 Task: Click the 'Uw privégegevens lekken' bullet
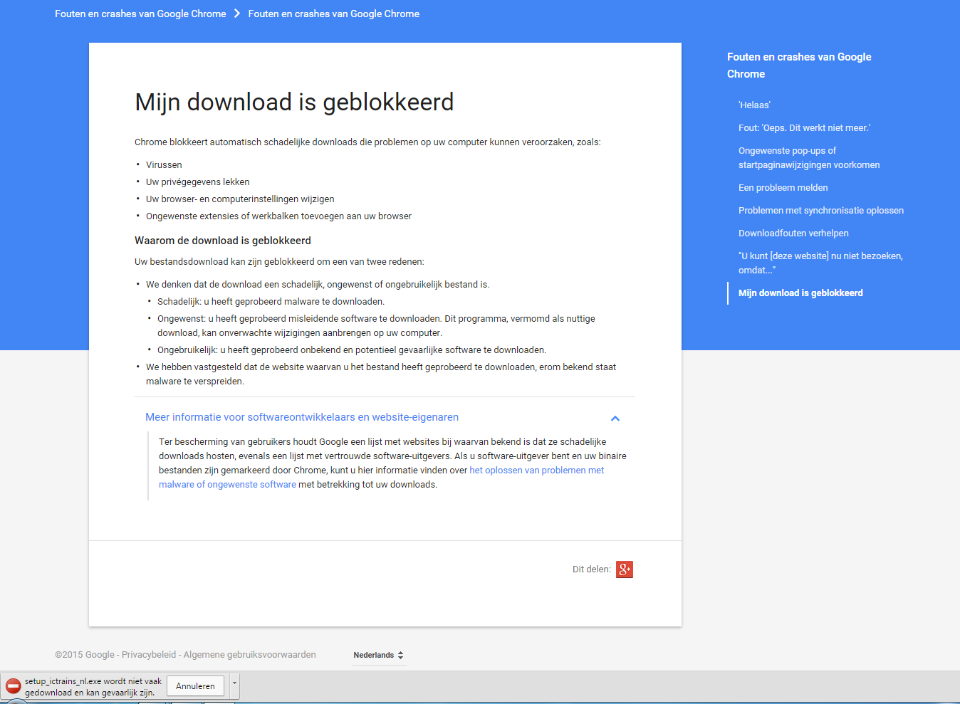pos(198,182)
